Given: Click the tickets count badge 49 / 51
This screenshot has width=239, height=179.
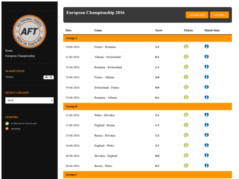Looking at the screenshot, I should [49, 77].
